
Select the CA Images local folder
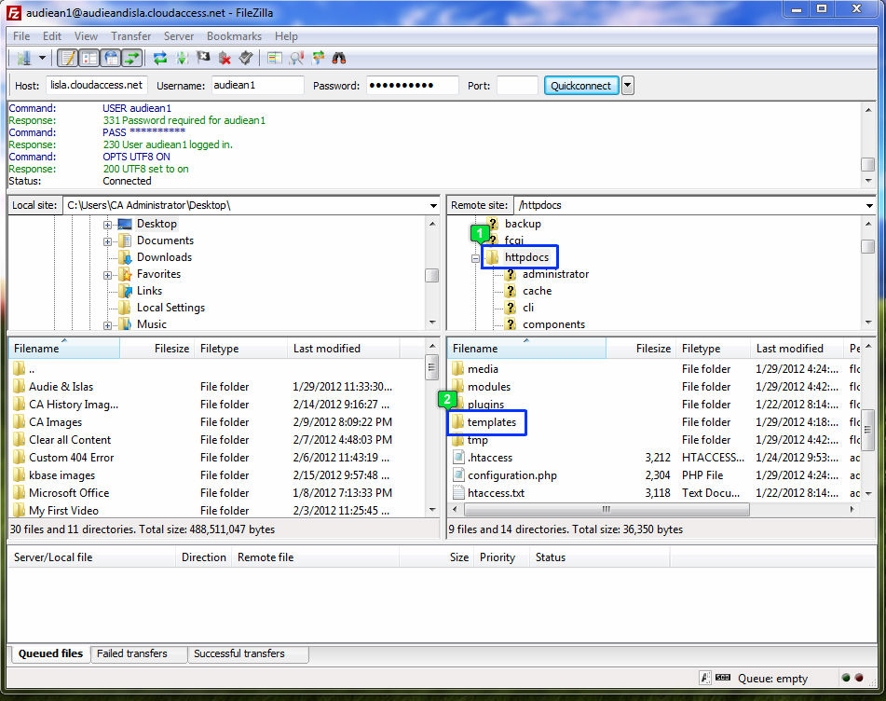[x=55, y=422]
